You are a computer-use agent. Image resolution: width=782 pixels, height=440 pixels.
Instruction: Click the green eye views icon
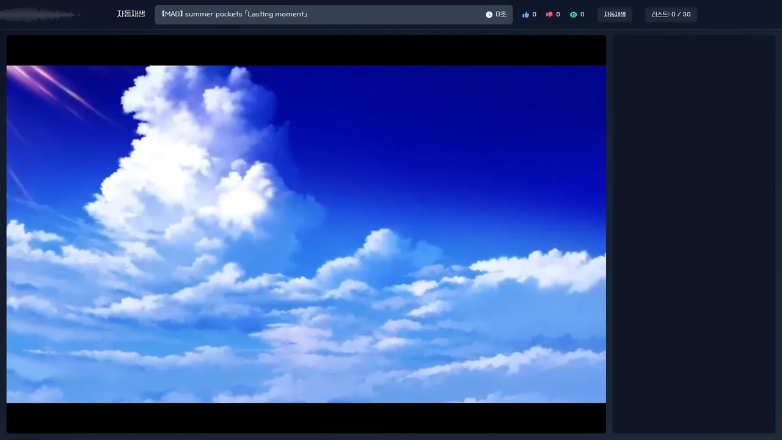coord(573,15)
